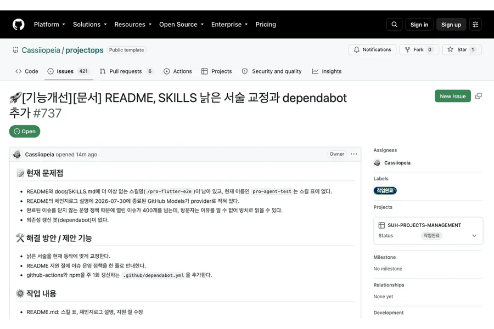Create a New issue
Viewport: 494px width, 329px height.
(453, 96)
